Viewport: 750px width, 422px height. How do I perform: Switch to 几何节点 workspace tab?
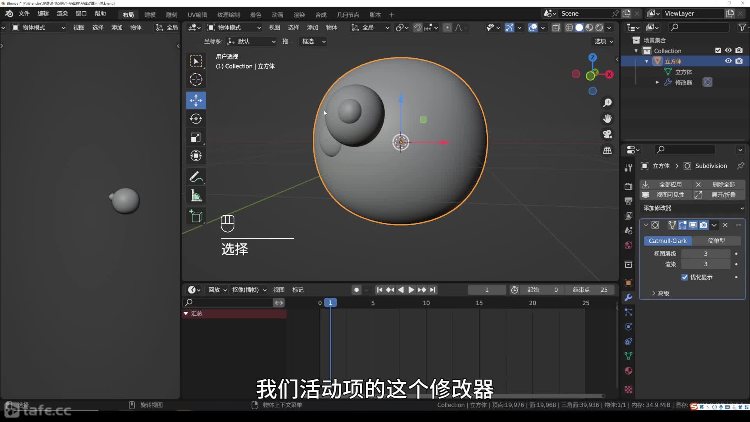(348, 15)
